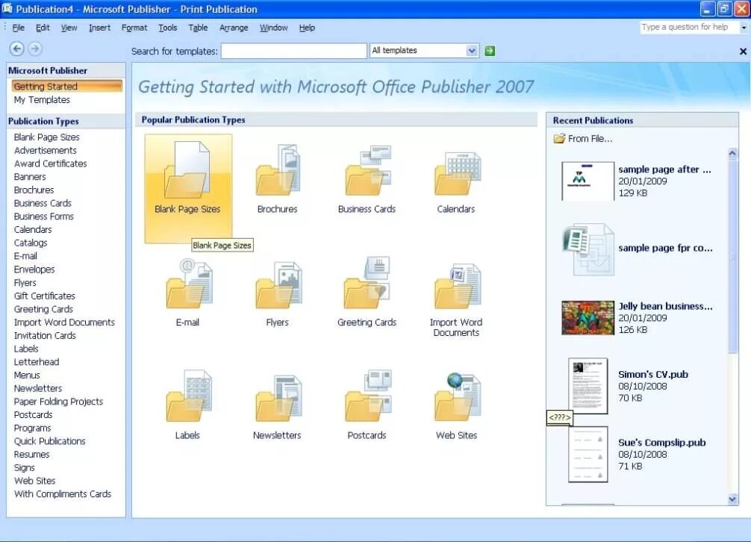Image resolution: width=751 pixels, height=542 pixels.
Task: Open the E-mail folder icon
Action: point(189,284)
